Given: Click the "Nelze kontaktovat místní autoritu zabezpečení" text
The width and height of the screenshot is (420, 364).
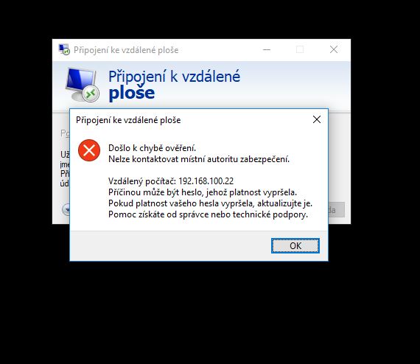Looking at the screenshot, I should [199, 159].
